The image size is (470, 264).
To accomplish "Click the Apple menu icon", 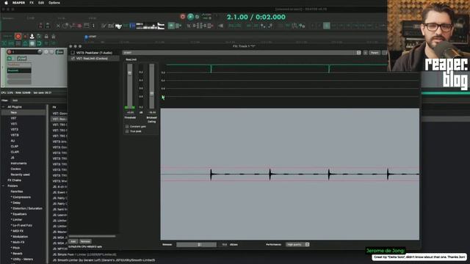I will point(6,3).
